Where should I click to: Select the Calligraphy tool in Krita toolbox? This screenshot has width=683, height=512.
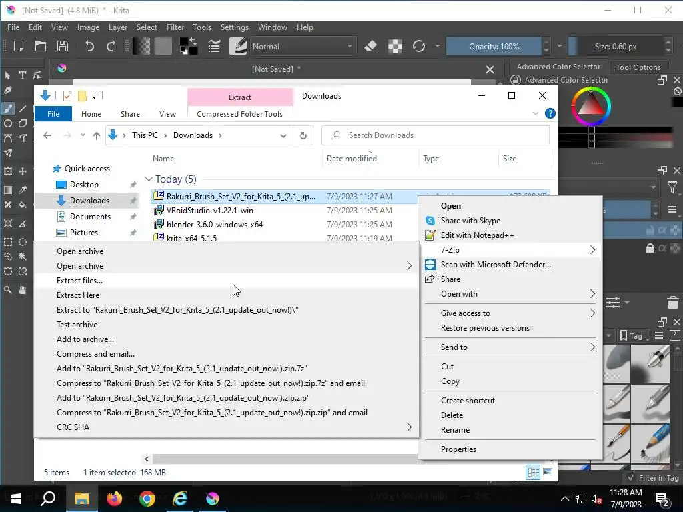(x=8, y=91)
